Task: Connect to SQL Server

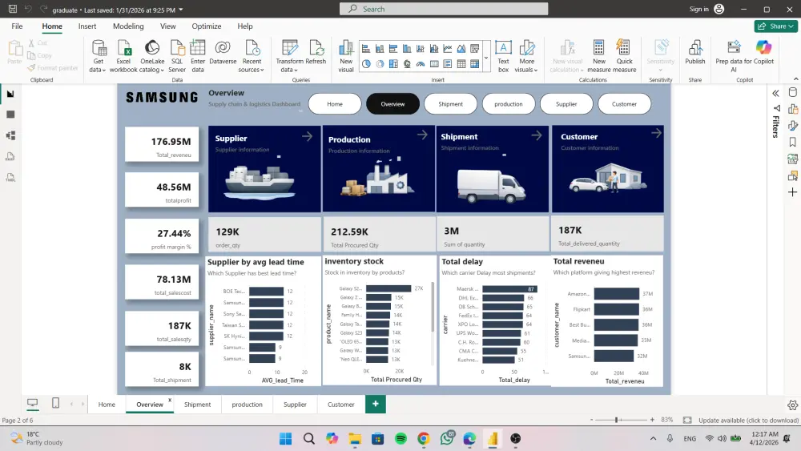Action: click(177, 56)
